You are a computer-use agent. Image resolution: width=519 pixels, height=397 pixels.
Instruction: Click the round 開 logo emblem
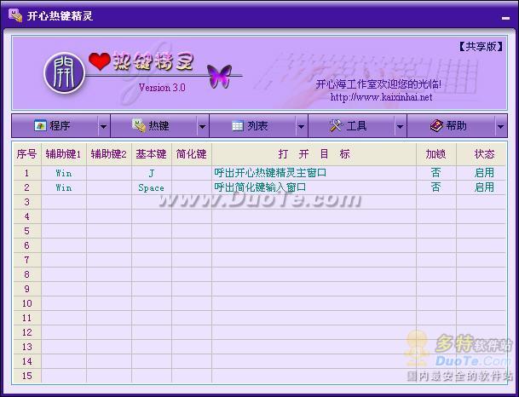click(64, 72)
